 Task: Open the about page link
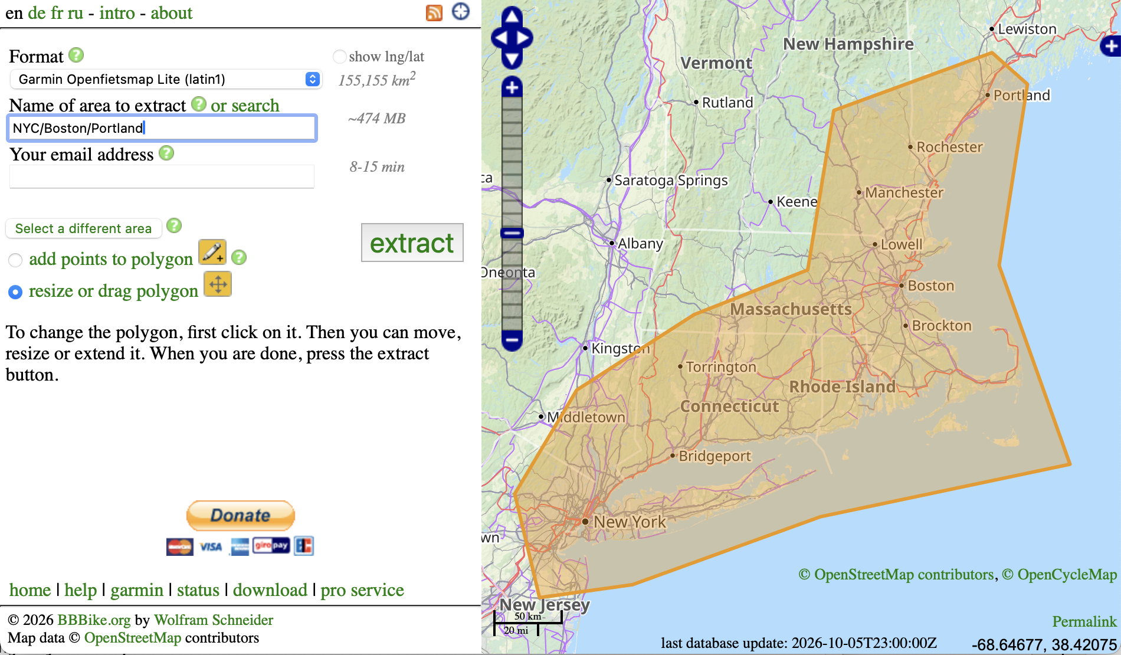click(x=171, y=13)
